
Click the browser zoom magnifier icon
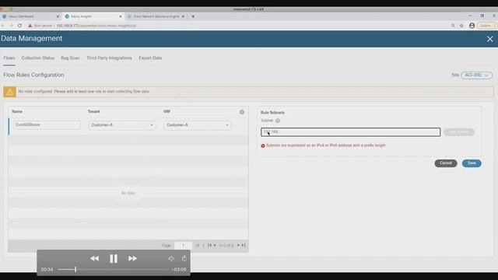453,26
